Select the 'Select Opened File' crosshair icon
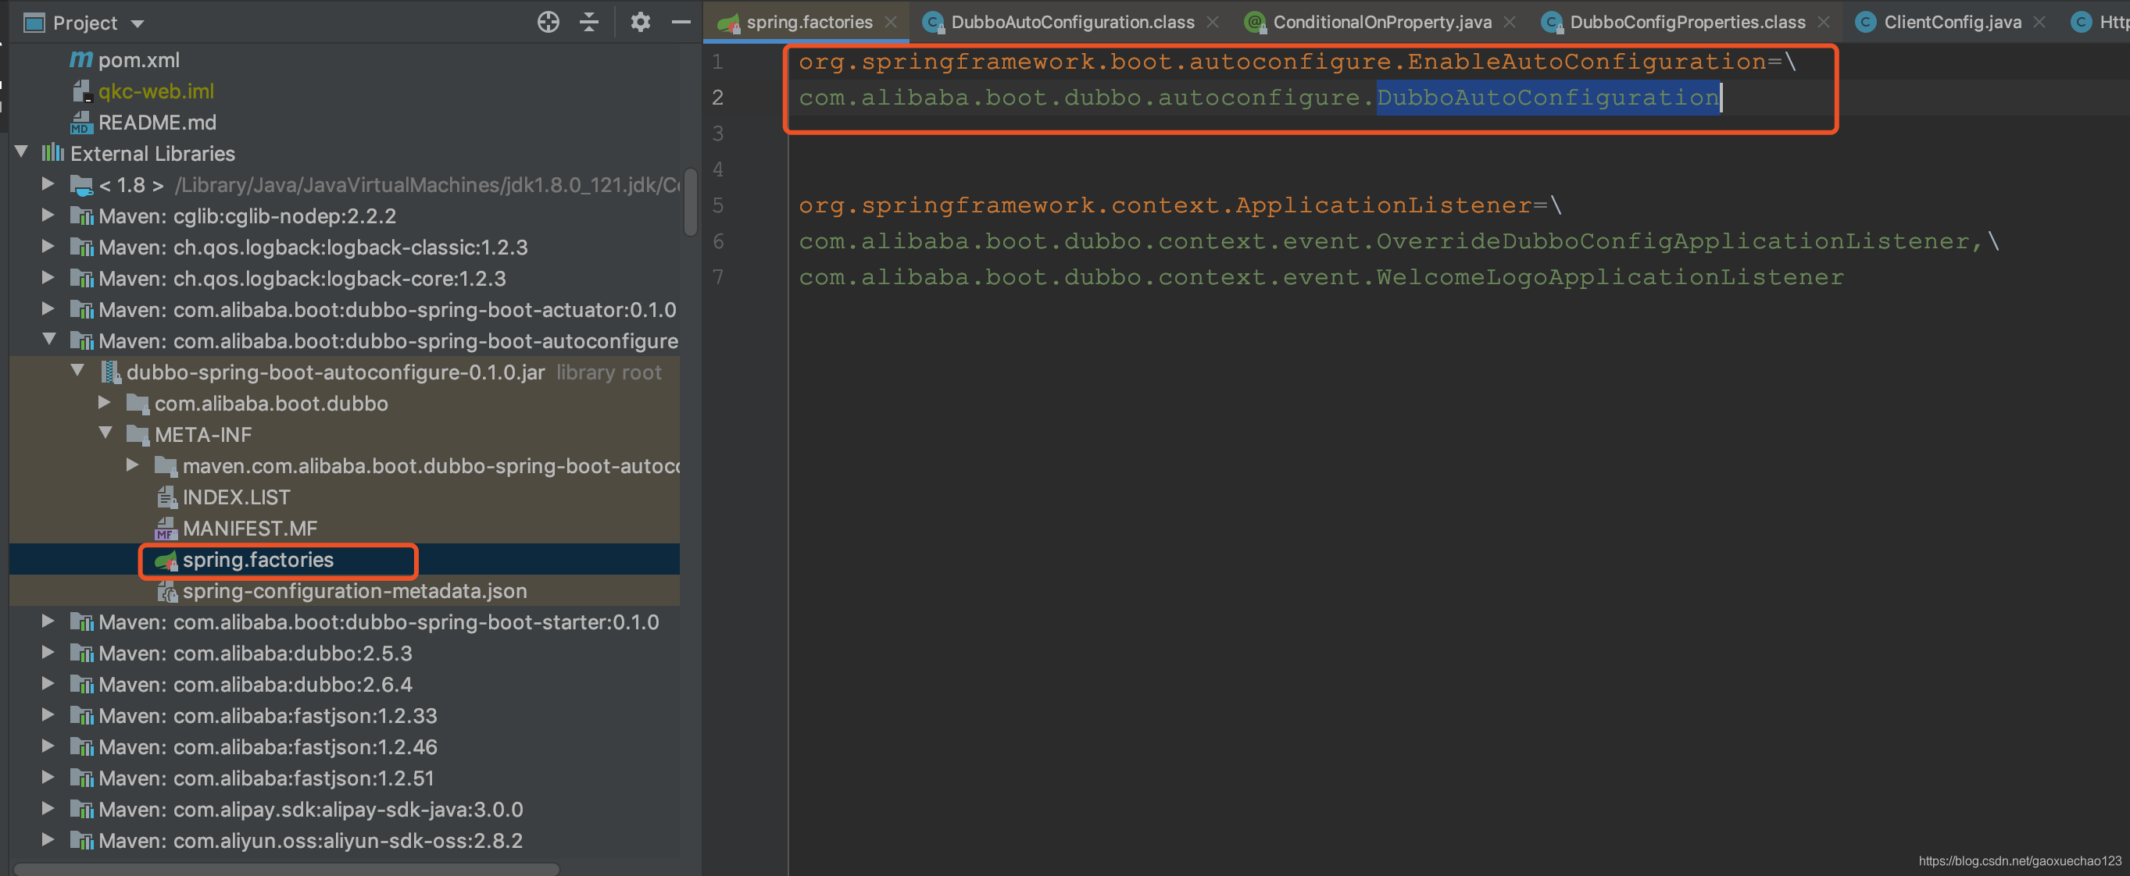 pos(549,22)
